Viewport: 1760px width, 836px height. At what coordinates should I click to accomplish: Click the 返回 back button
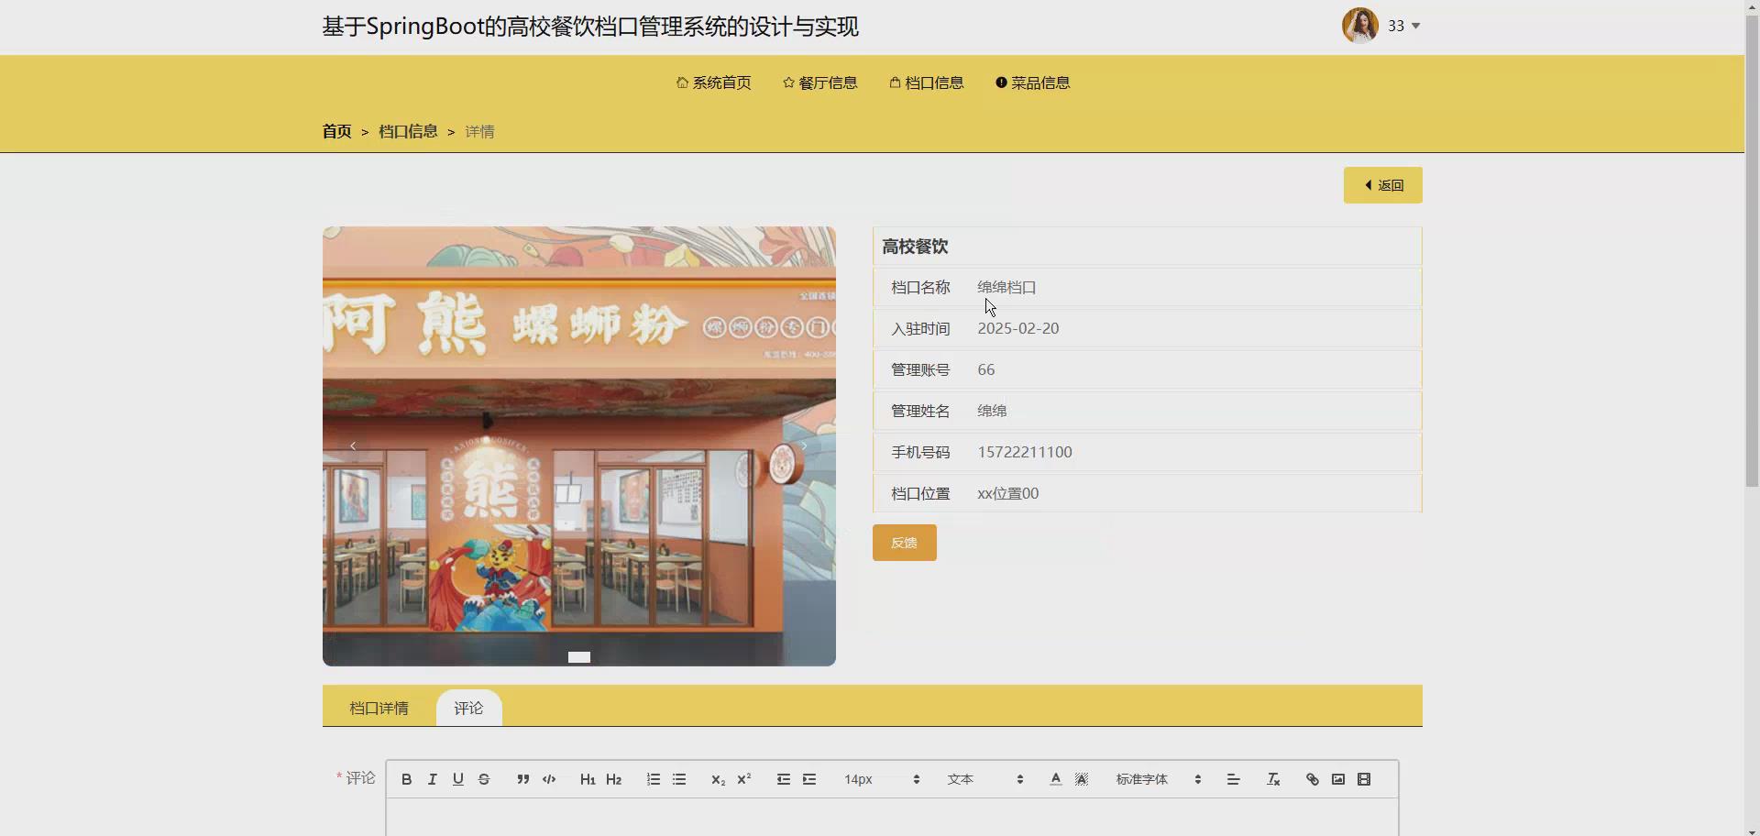(1382, 185)
